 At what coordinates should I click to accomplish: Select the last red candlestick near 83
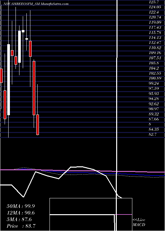[x=38, y=125]
